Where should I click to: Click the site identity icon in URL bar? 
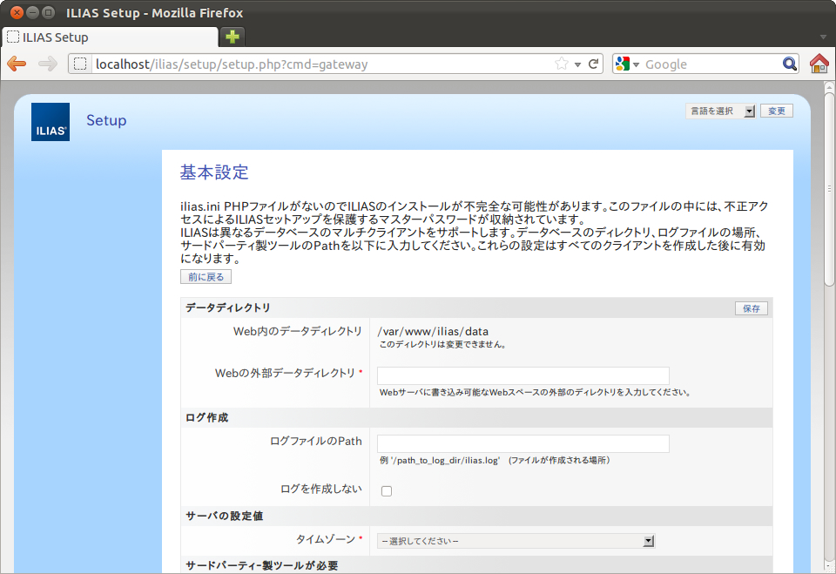(x=81, y=64)
